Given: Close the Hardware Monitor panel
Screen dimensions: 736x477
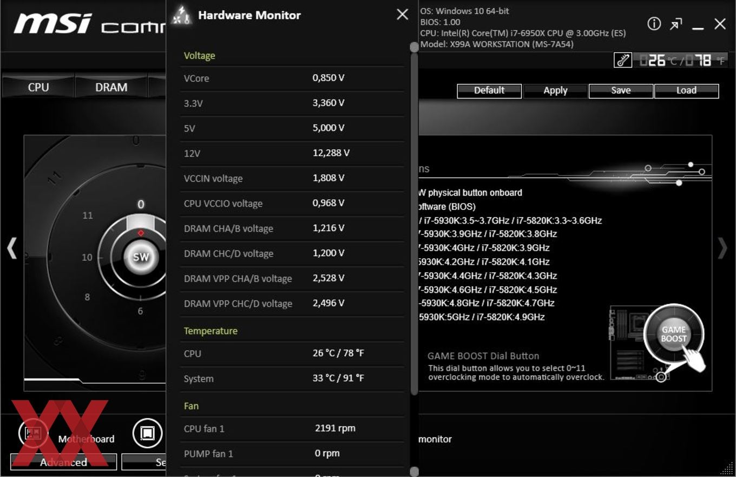Looking at the screenshot, I should coord(402,15).
